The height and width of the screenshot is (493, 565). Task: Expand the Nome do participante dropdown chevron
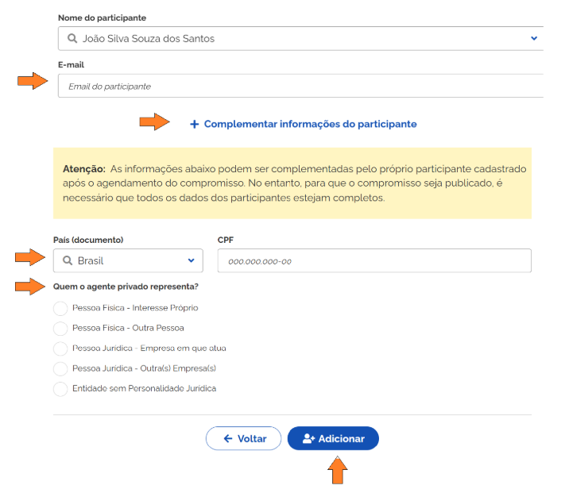(x=533, y=38)
